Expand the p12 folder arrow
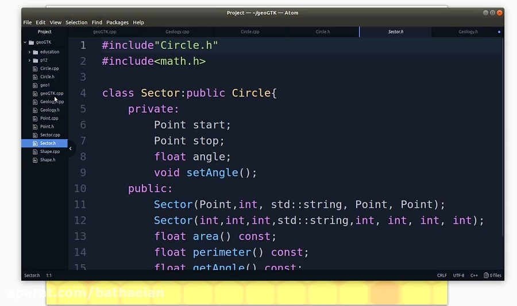 pyautogui.click(x=29, y=60)
